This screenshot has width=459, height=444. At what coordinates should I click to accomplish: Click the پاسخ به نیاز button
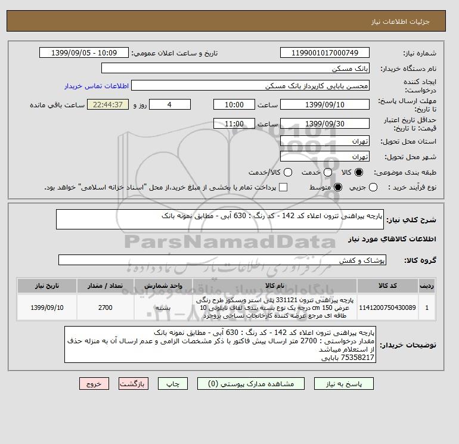344,384
